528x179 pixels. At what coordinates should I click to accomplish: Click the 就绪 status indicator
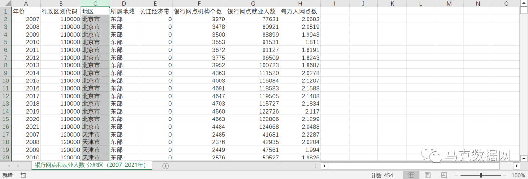pyautogui.click(x=8, y=175)
